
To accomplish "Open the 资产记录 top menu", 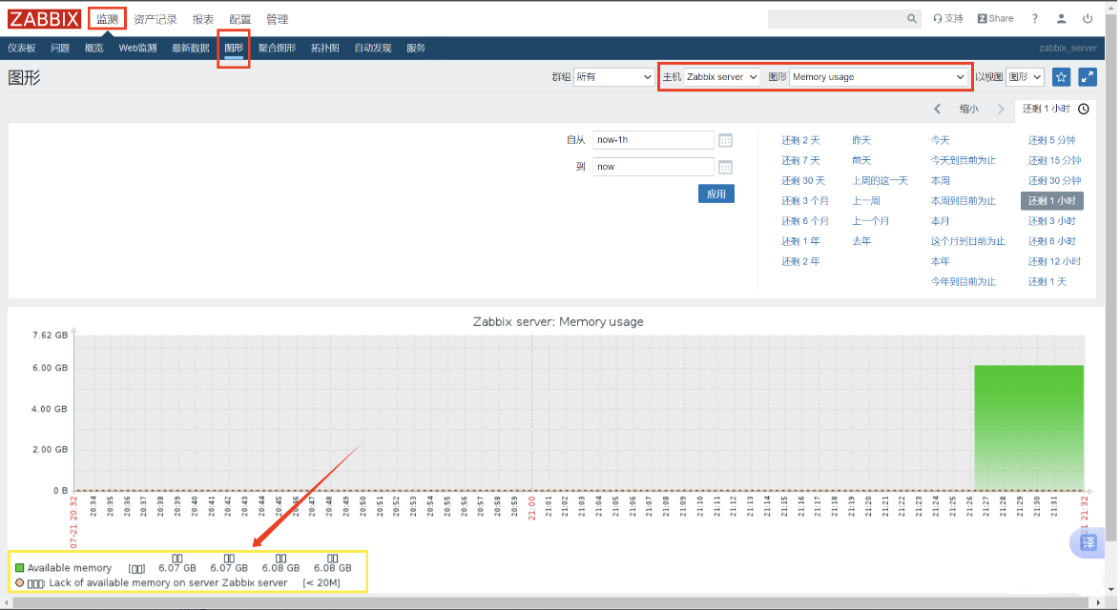I will (x=155, y=19).
